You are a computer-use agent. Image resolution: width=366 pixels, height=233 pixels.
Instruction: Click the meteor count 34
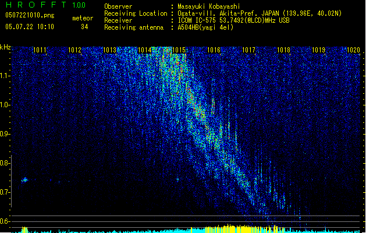(x=84, y=27)
